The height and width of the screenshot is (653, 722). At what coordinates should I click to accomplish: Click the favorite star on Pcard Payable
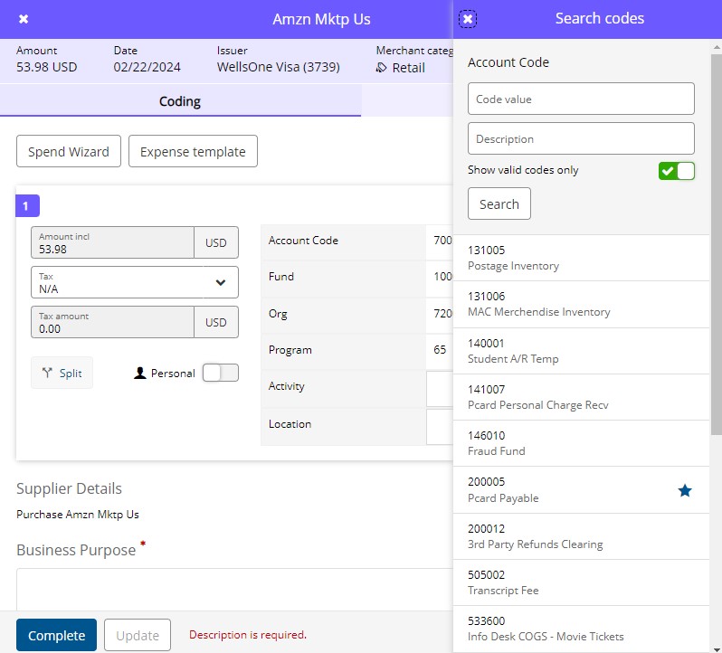685,490
